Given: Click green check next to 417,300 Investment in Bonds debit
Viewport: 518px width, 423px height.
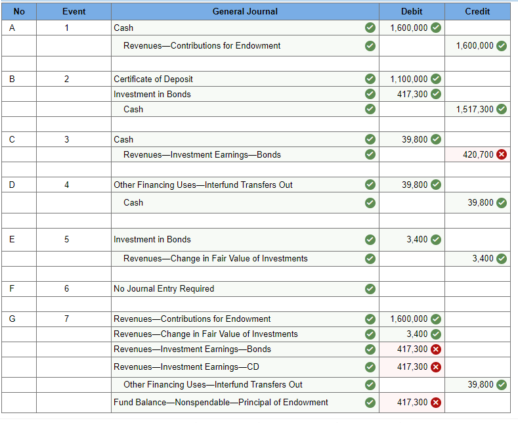Looking at the screenshot, I should 436,94.
